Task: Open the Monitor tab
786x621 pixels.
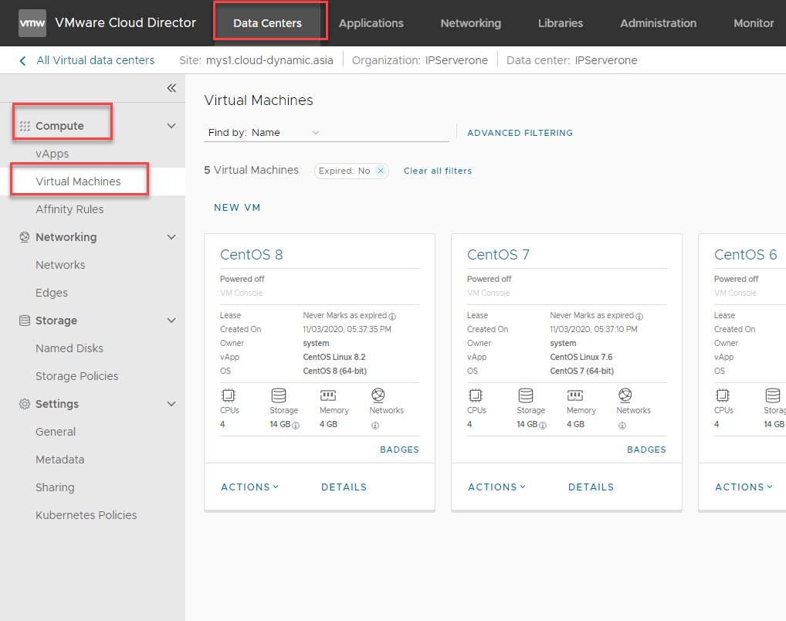Action: [754, 23]
